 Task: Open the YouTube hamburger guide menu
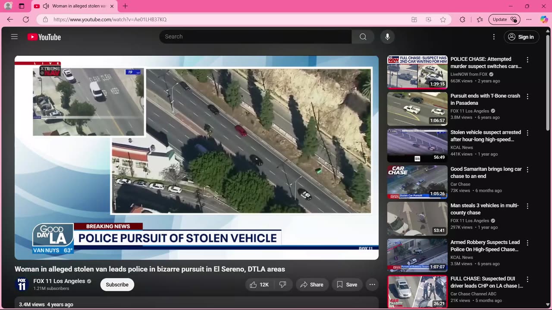[14, 37]
